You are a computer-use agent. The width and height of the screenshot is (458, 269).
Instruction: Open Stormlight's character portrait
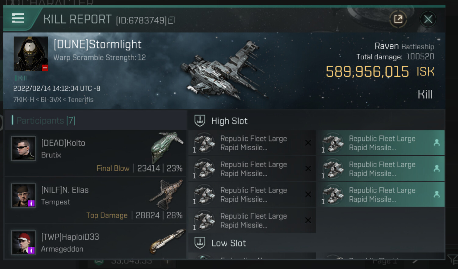point(31,54)
